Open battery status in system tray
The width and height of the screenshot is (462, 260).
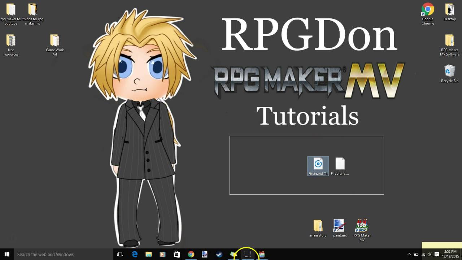pyautogui.click(x=416, y=254)
